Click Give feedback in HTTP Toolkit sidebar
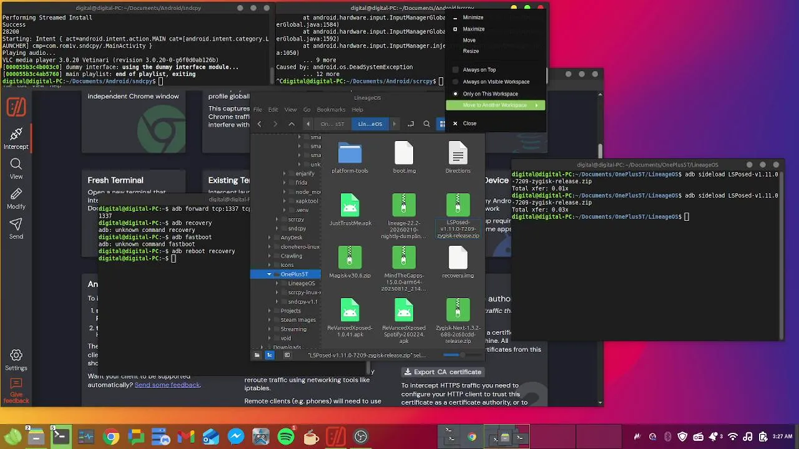 coord(16,390)
